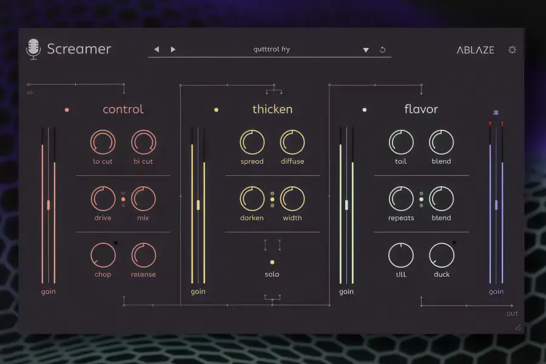The image size is (546, 364).
Task: Click the mix knob in control
Action: 143,198
